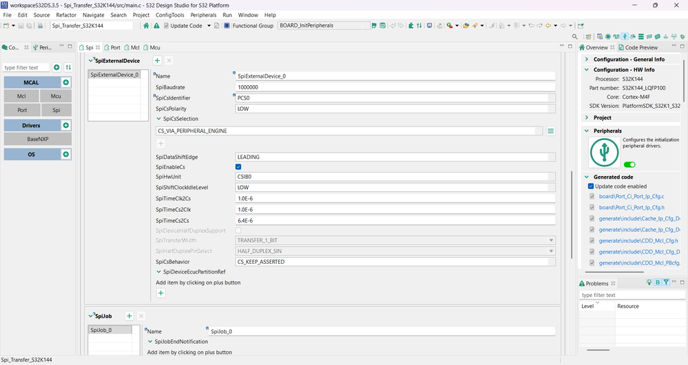
Task: Click the yellow Back navigation arrow
Action: click(x=548, y=25)
